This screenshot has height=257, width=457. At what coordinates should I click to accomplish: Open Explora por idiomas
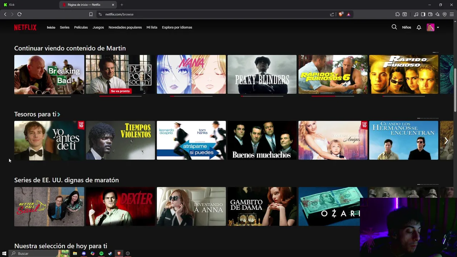pyautogui.click(x=177, y=27)
